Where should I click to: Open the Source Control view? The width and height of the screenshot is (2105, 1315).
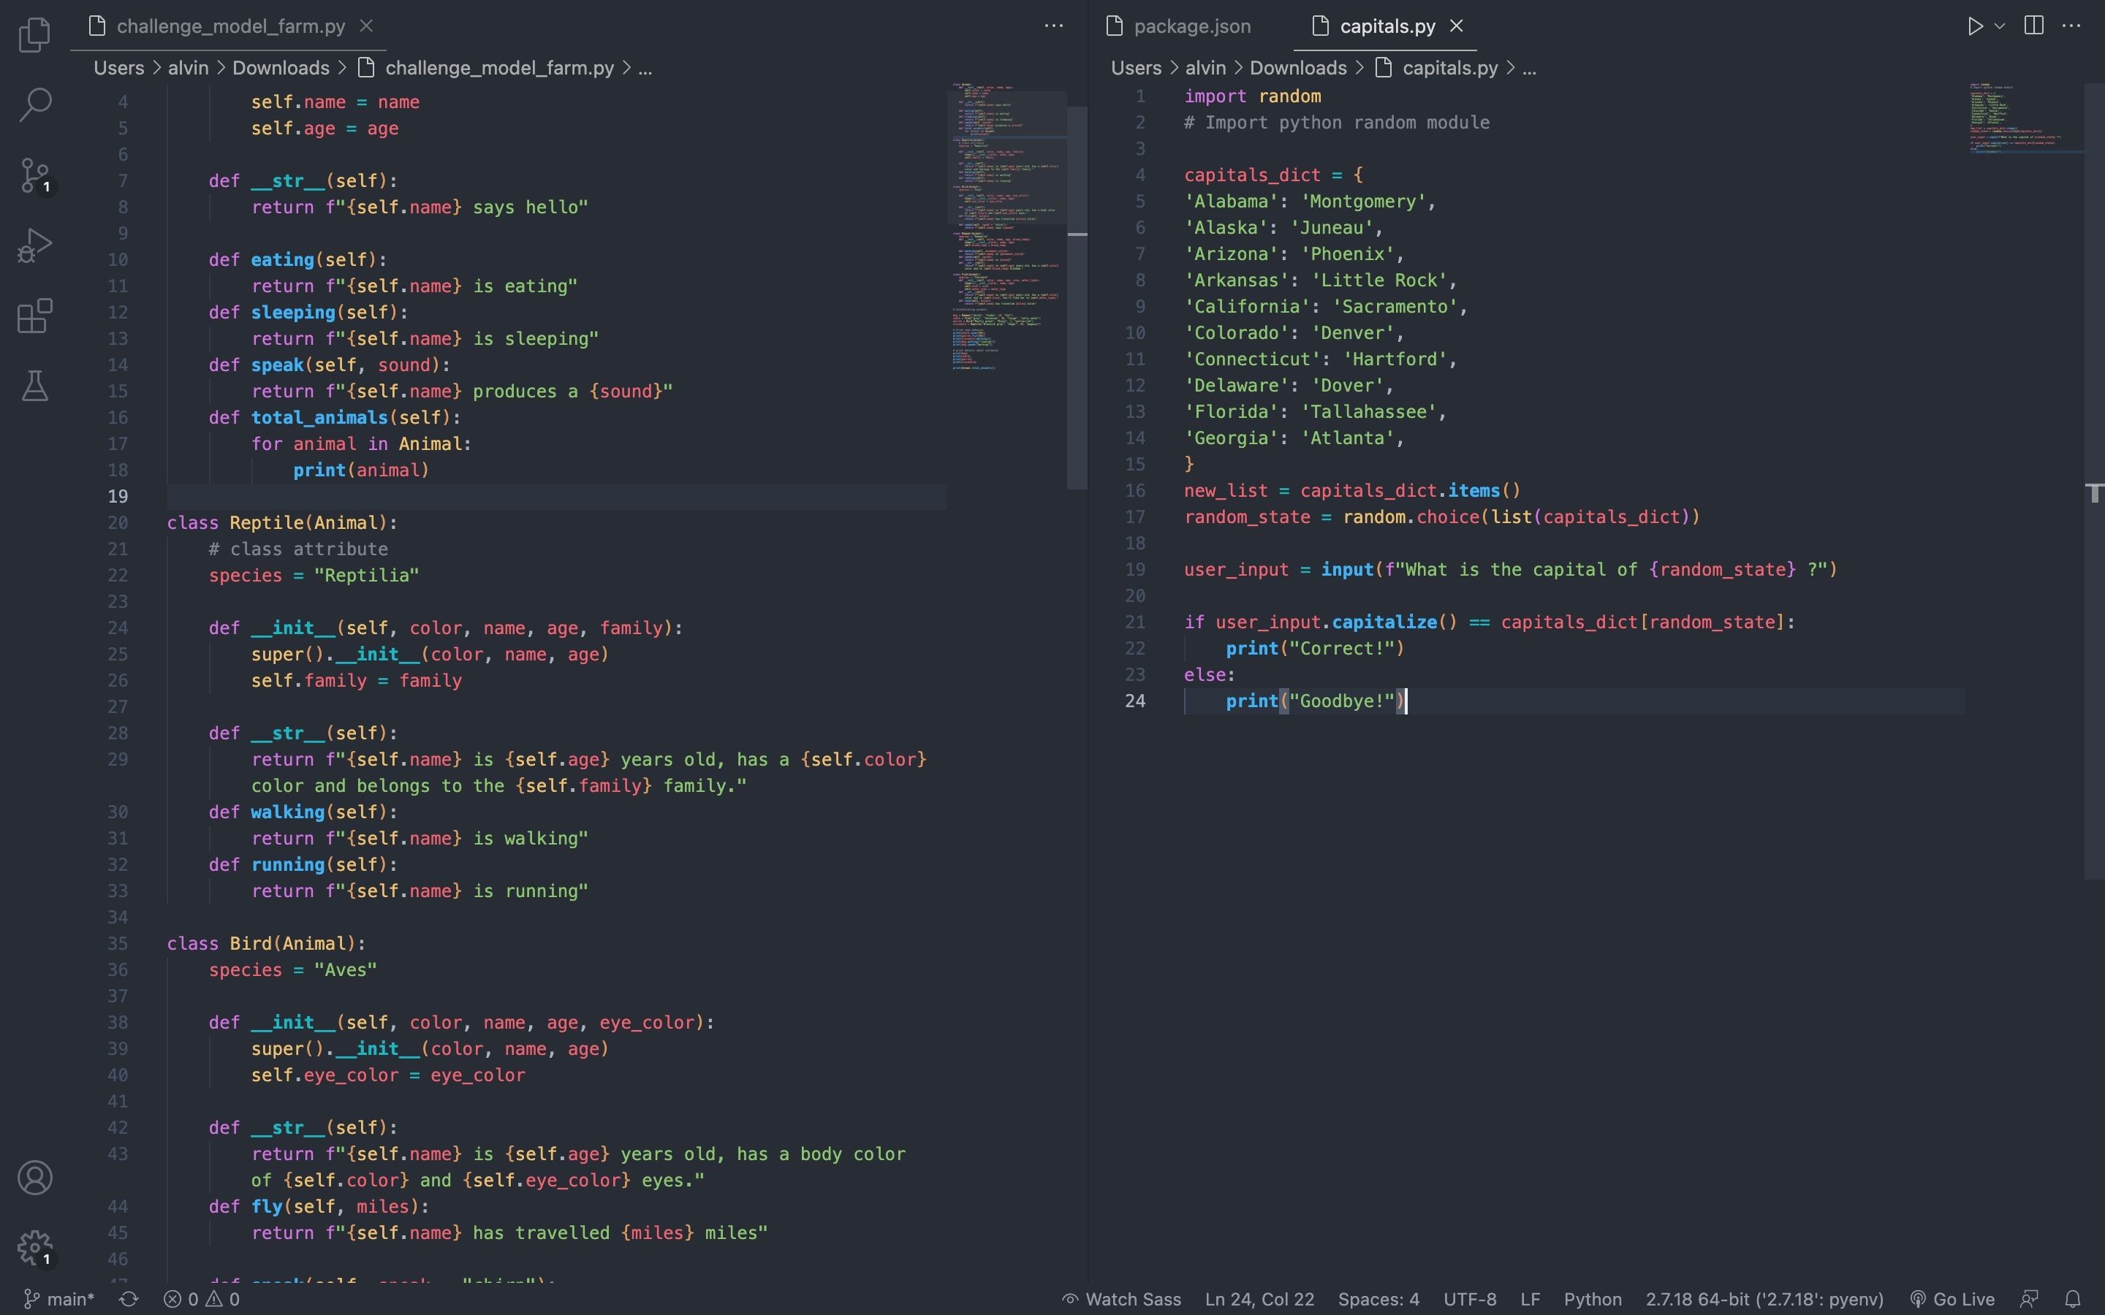pos(35,175)
